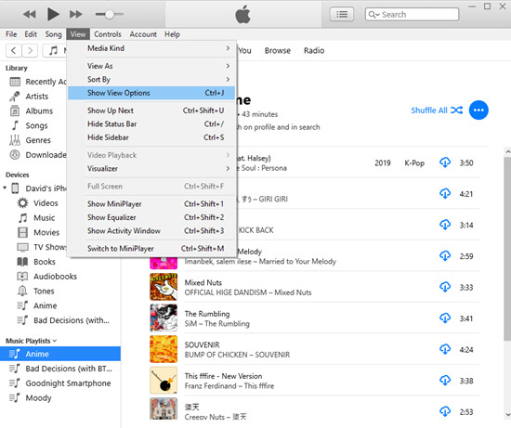Switch to the Radio tab
Image resolution: width=511 pixels, height=428 pixels.
pos(314,50)
